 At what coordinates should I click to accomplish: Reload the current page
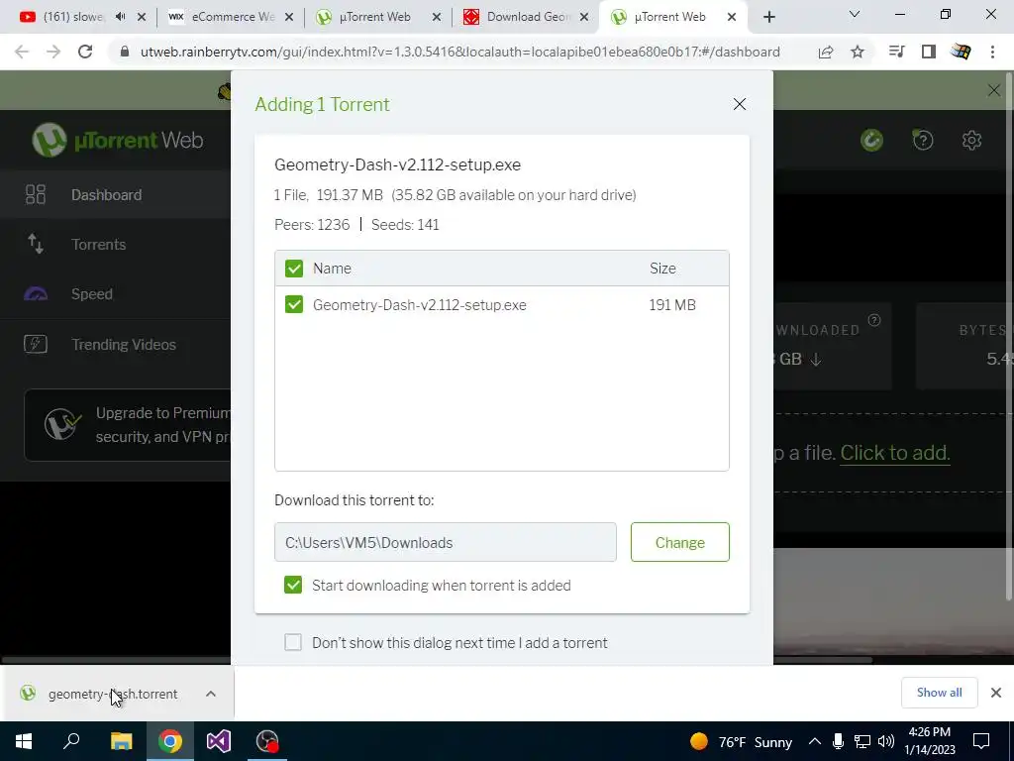pyautogui.click(x=85, y=52)
